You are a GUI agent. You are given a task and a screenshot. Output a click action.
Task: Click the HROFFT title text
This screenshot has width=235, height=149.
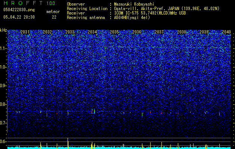click(24, 3)
